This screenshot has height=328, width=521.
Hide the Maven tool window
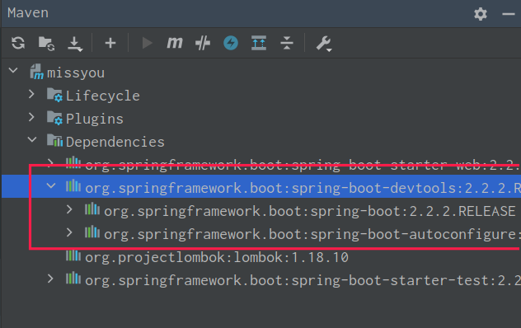coord(509,14)
